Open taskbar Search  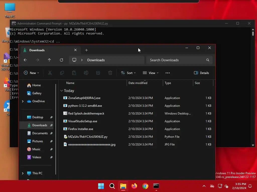pos(112,186)
